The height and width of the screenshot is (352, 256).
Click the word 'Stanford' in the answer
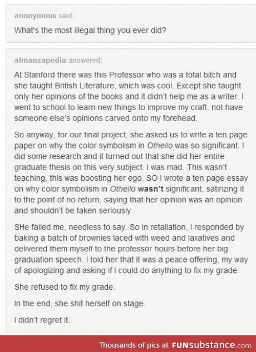(x=40, y=75)
